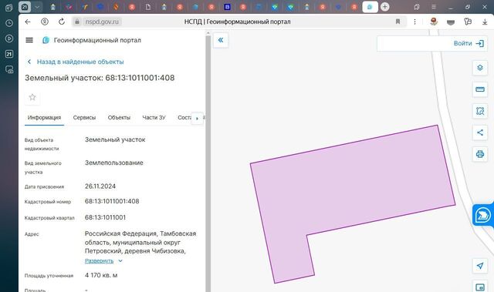Open the hamburger main menu
Image resolution: width=494 pixels, height=292 pixels.
tap(29, 40)
